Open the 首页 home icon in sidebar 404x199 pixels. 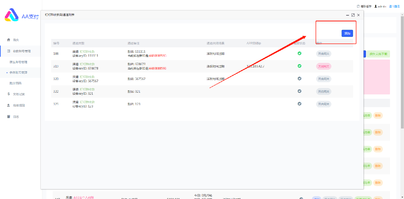click(x=9, y=40)
